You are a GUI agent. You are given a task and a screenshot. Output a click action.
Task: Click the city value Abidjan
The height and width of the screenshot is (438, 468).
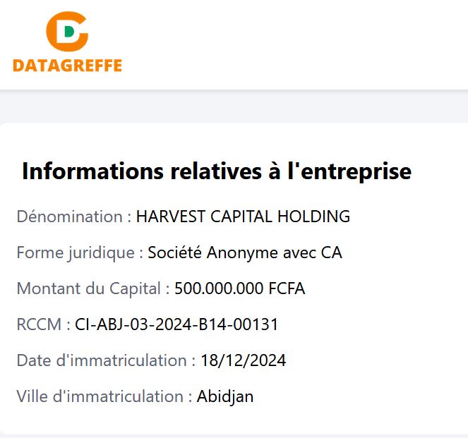tap(225, 397)
